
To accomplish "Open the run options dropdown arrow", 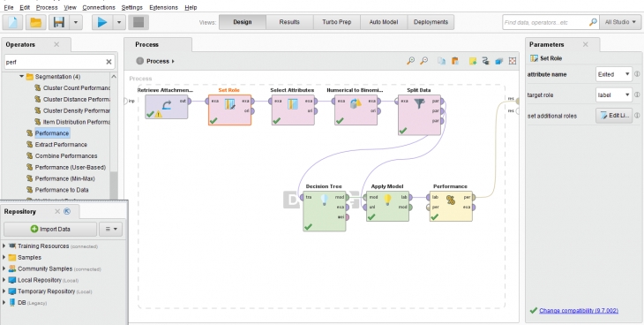I will pyautogui.click(x=119, y=22).
